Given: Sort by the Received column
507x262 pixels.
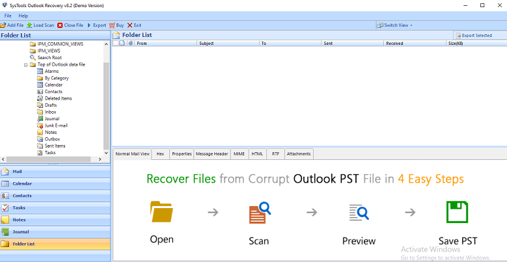Looking at the screenshot, I should [415, 44].
